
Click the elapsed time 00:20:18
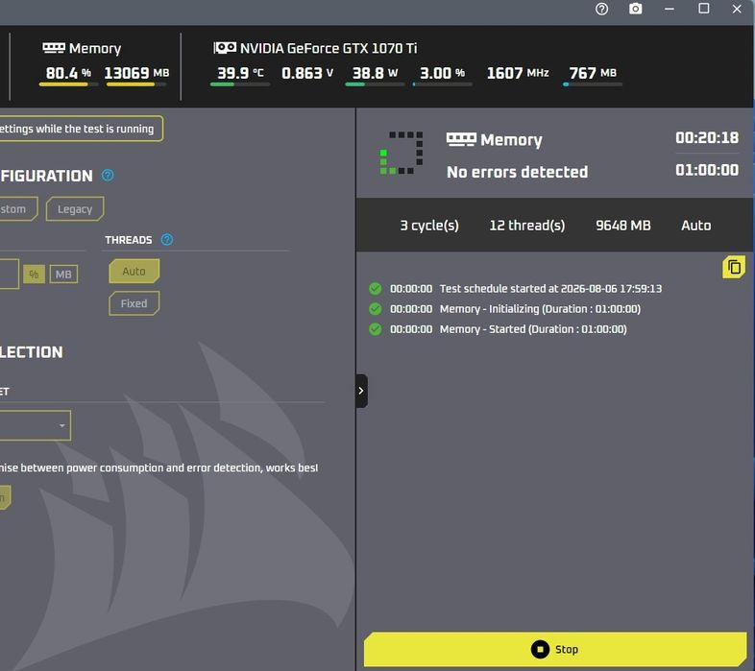click(707, 137)
